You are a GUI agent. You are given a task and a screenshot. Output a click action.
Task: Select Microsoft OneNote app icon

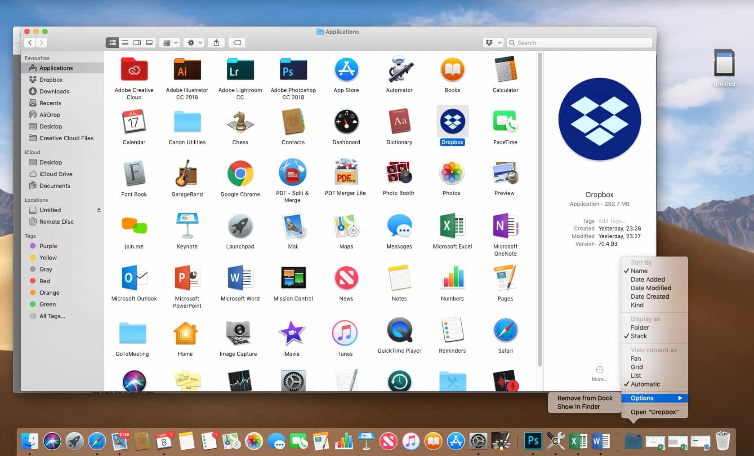tap(505, 226)
